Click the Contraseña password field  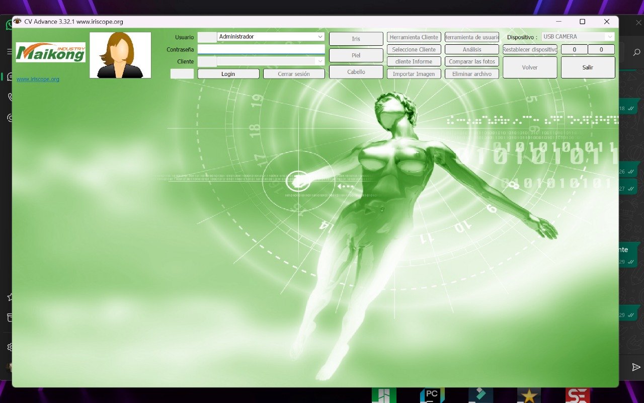pyautogui.click(x=261, y=49)
